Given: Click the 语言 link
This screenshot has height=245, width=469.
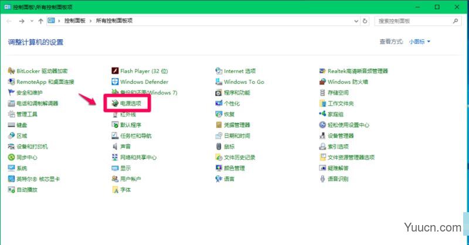Looking at the screenshot, I should tap(229, 179).
